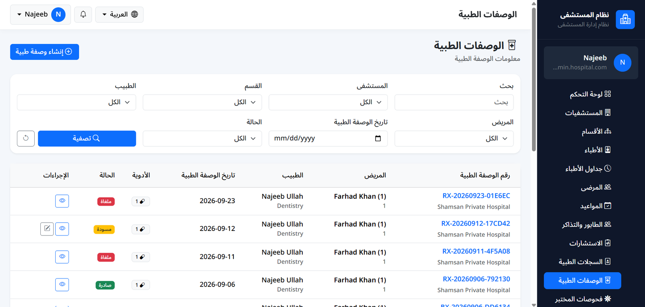Screen dimensions: 645x307
Task: Open the العربية language dropdown
Action: [x=119, y=14]
